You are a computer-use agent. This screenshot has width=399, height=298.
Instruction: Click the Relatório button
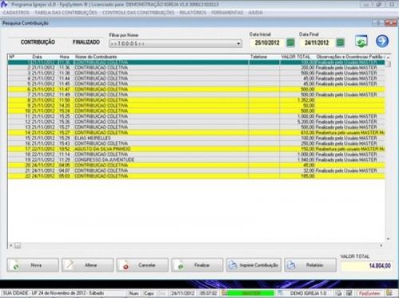pos(310,265)
